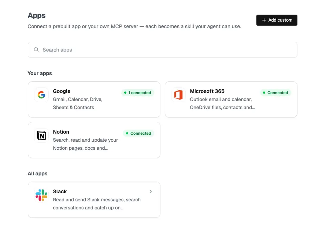Click Notion Connected status badge
The width and height of the screenshot is (326, 231).
(138, 133)
